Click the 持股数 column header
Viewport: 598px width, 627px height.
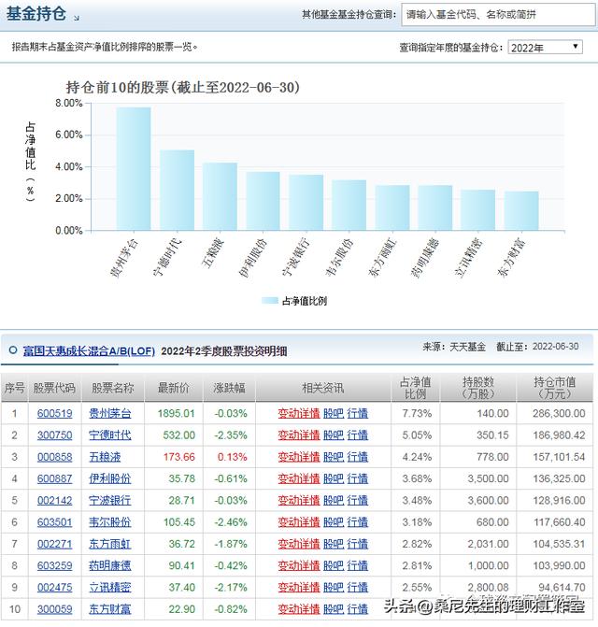coord(478,388)
